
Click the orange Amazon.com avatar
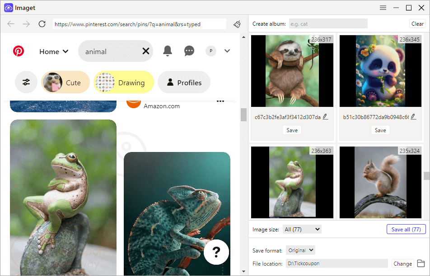(134, 104)
